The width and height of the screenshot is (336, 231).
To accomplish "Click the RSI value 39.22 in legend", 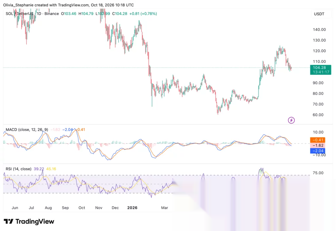I will pyautogui.click(x=39, y=169).
